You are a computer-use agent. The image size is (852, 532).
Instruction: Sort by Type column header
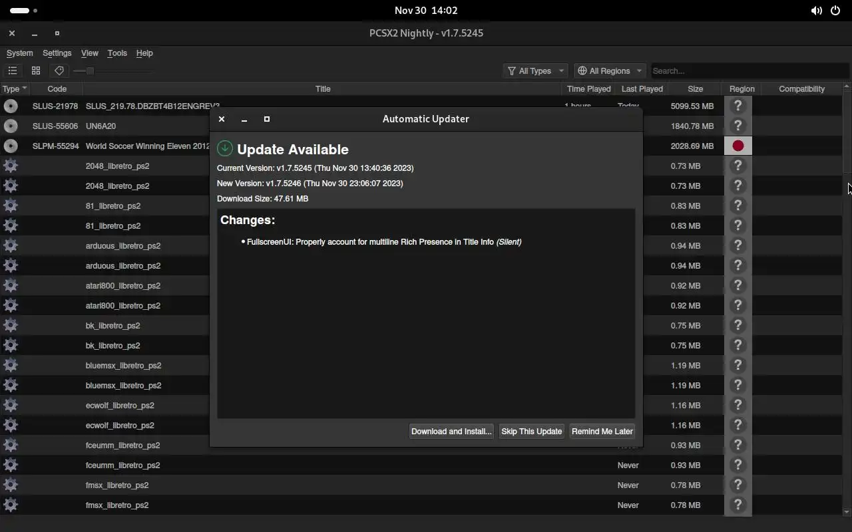tap(14, 88)
